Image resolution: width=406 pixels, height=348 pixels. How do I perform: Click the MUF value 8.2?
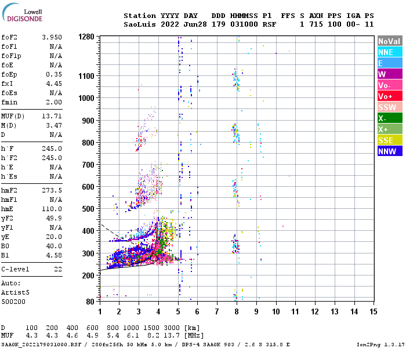[153, 336]
